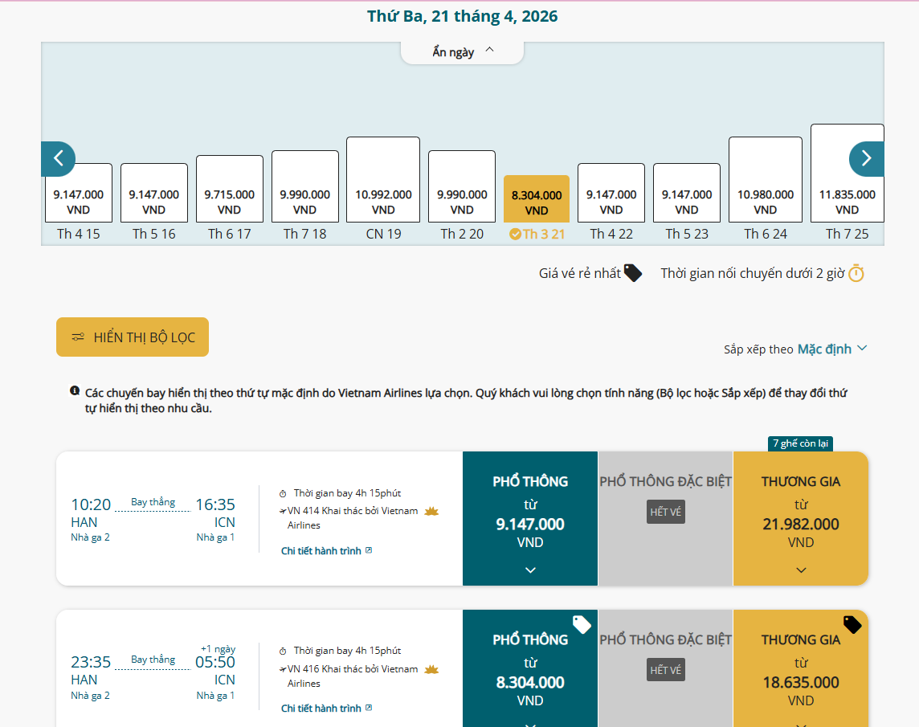Click the lotus logo beside flight VN 414

coord(431,511)
